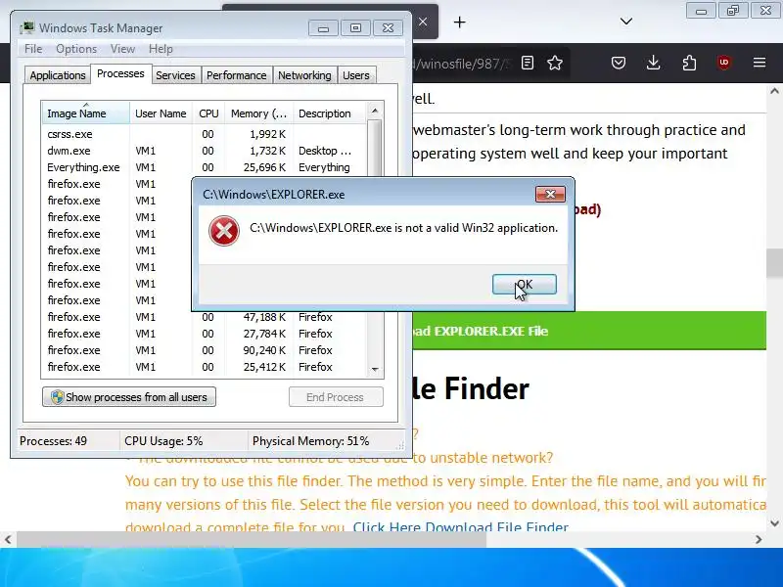Open Task Manager File menu
The height and width of the screenshot is (587, 783).
click(33, 49)
